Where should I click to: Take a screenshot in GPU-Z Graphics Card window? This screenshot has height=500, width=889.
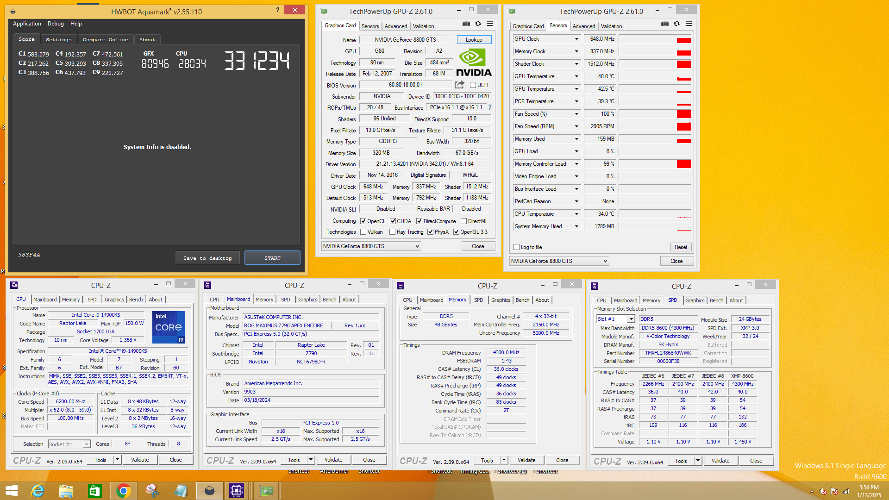click(466, 24)
